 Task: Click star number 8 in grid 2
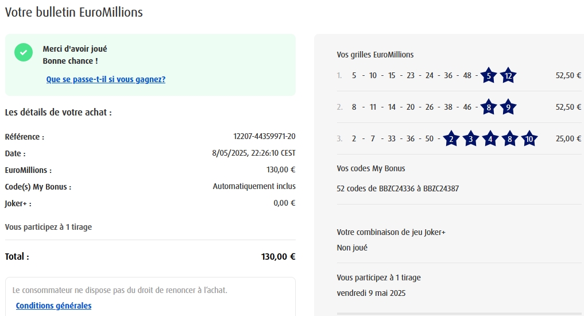tap(488, 107)
